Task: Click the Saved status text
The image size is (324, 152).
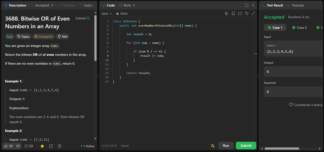Action: (x=125, y=146)
